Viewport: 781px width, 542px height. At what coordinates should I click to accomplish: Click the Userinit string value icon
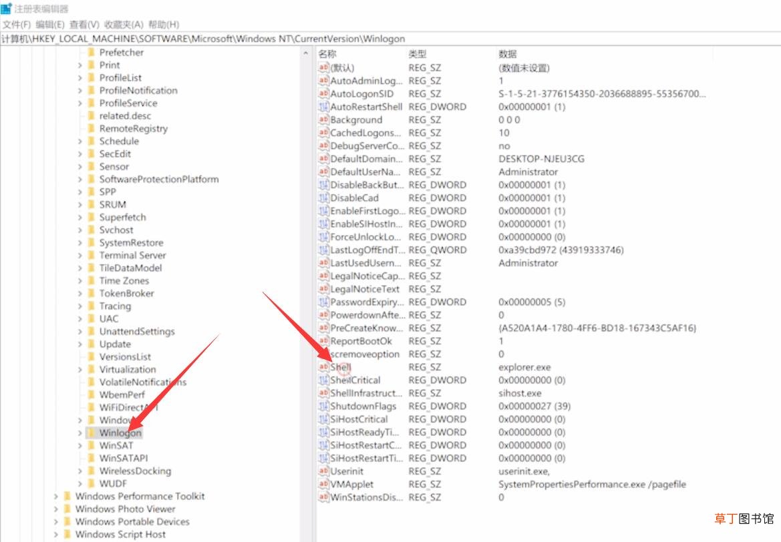click(x=323, y=471)
